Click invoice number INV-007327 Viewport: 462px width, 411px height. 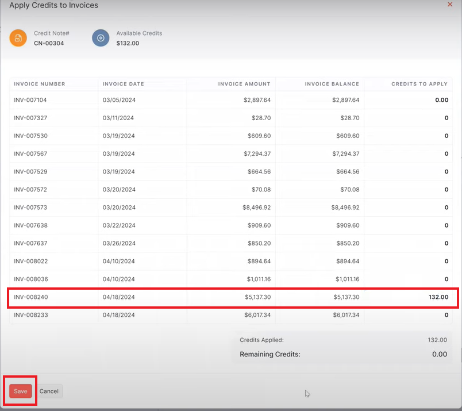point(30,118)
